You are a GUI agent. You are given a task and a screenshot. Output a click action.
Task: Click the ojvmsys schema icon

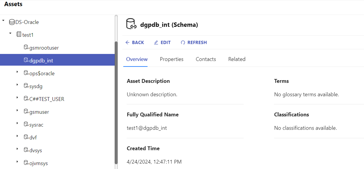click(x=26, y=163)
